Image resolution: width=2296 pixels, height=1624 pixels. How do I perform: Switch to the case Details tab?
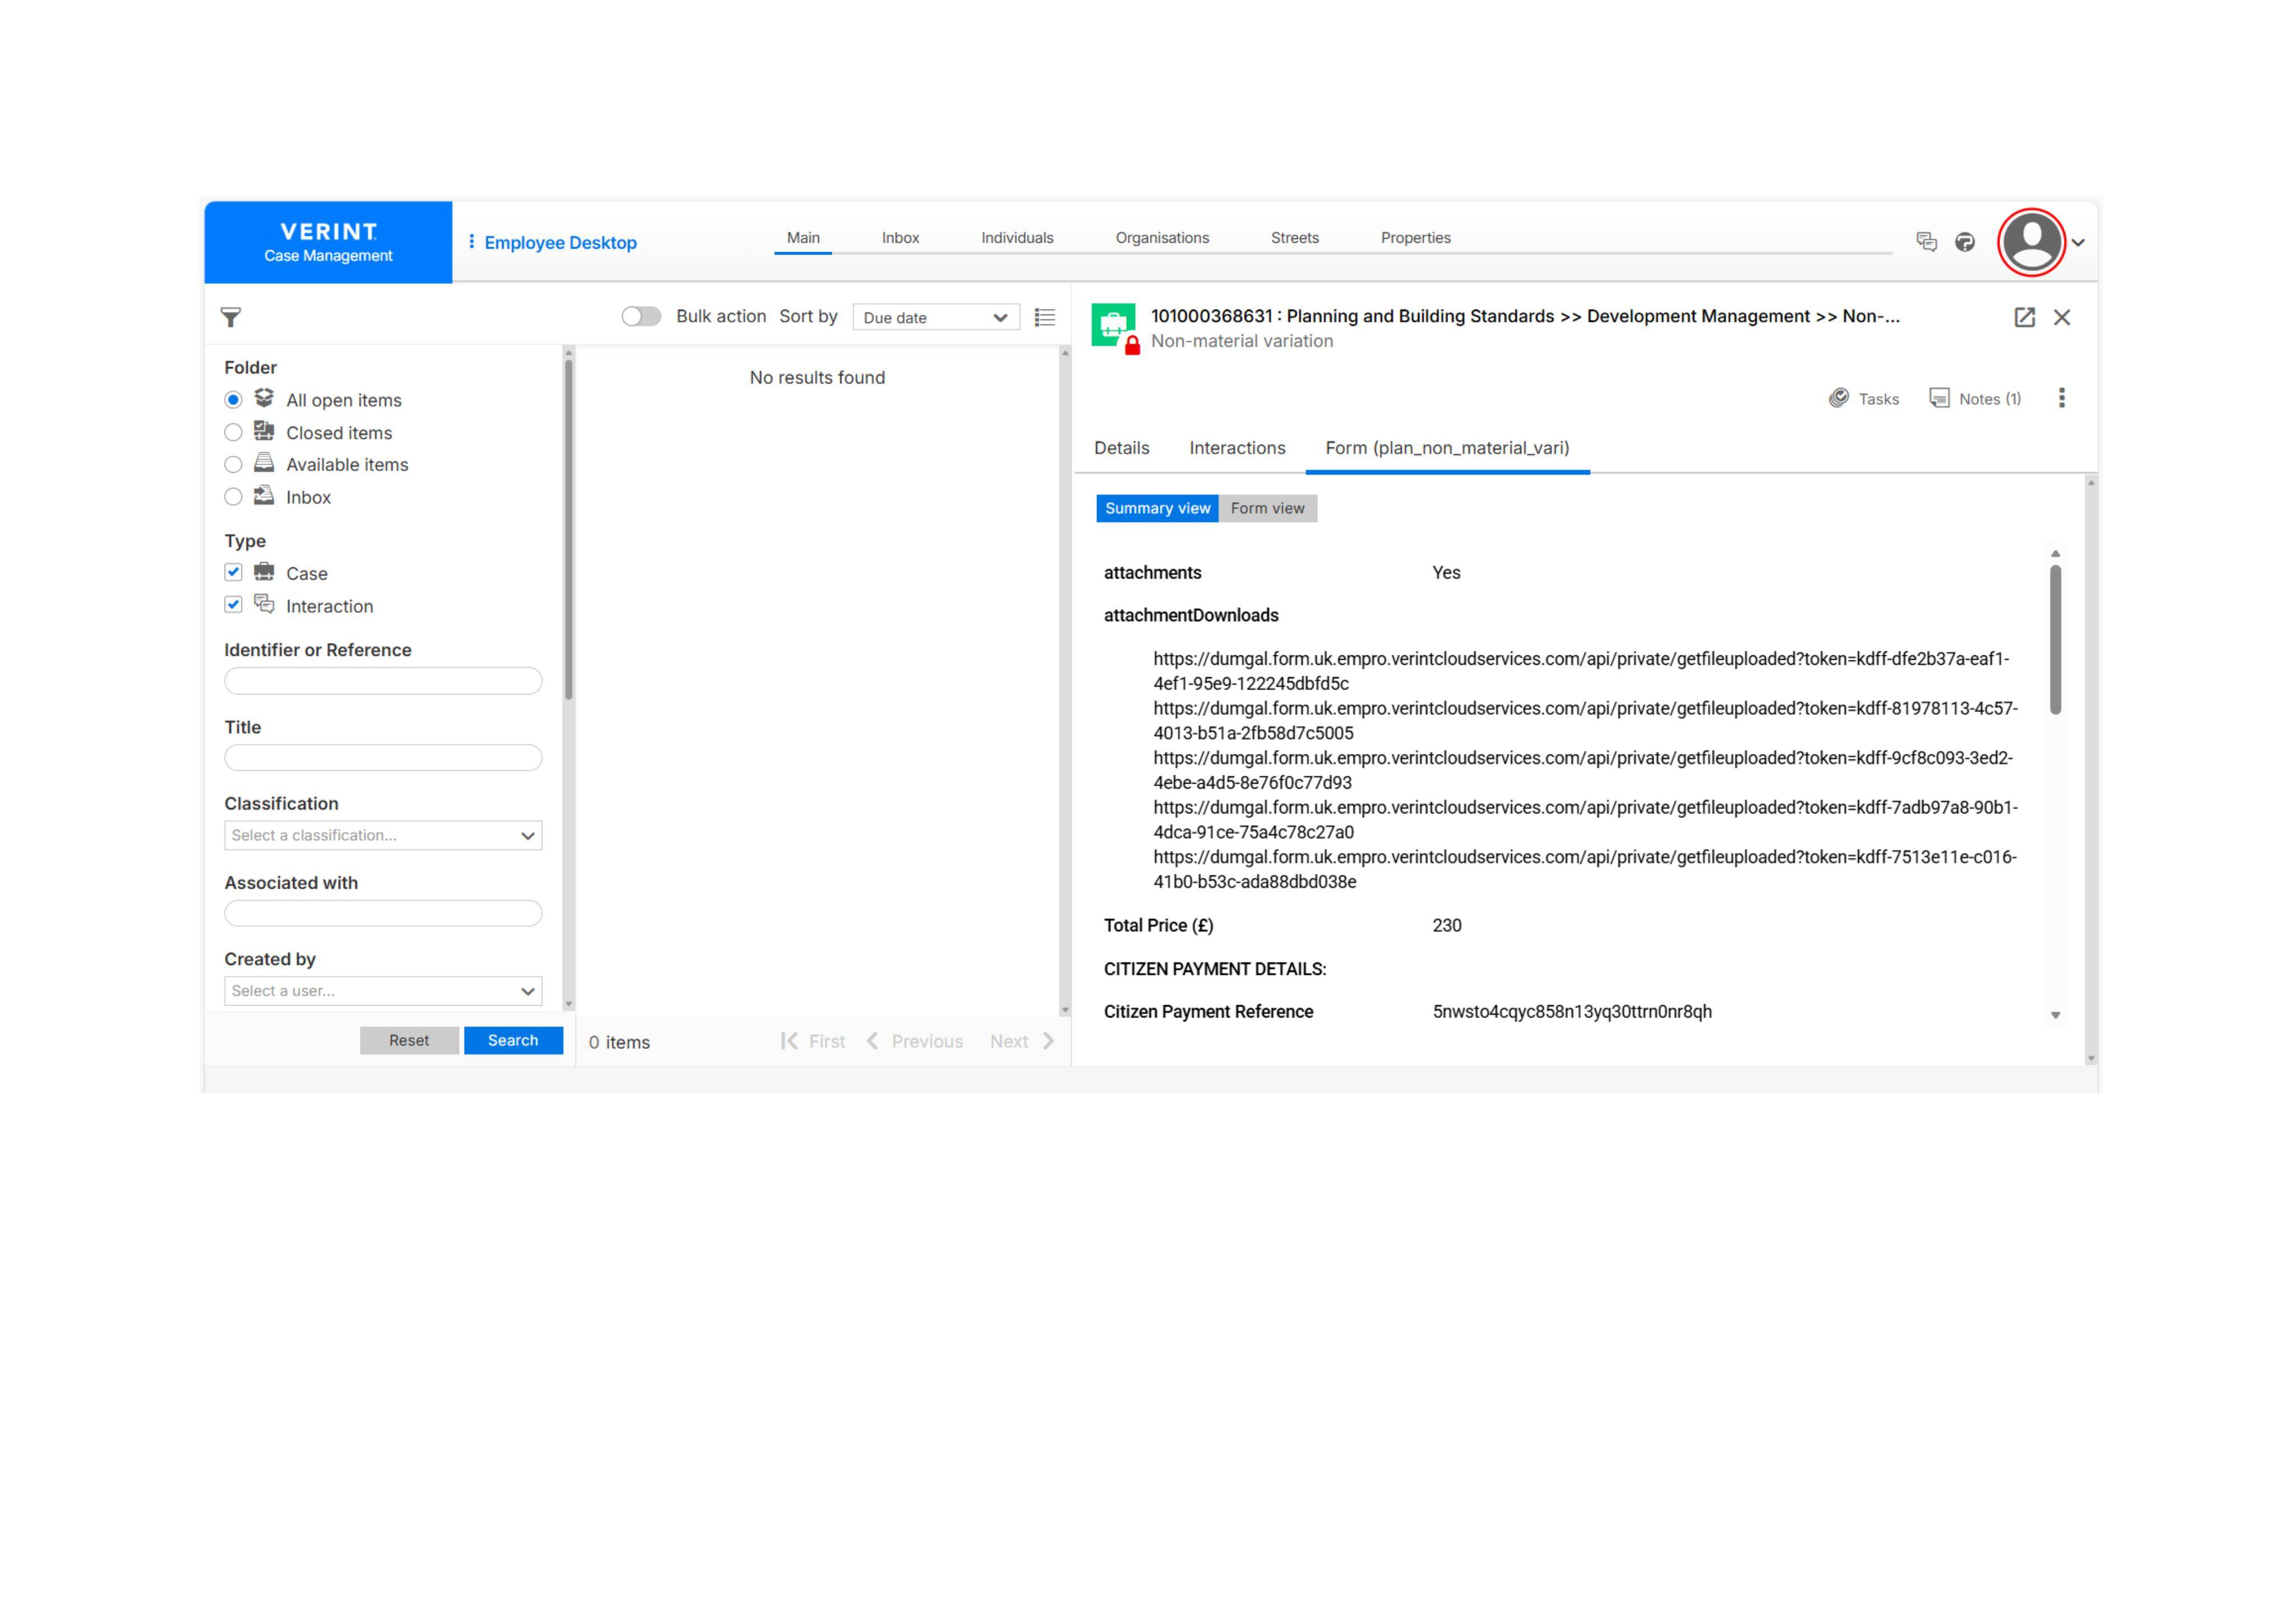pyautogui.click(x=1122, y=448)
